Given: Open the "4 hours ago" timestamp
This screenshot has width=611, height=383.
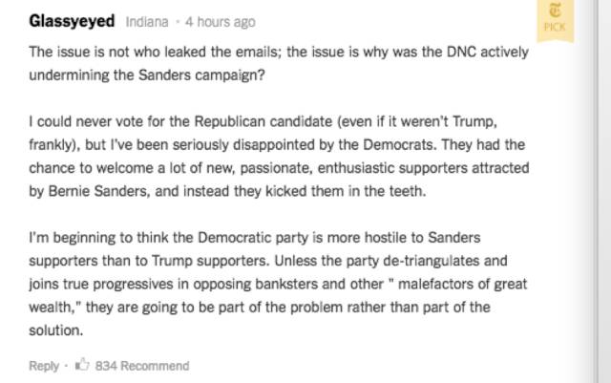Looking at the screenshot, I should coord(221,22).
